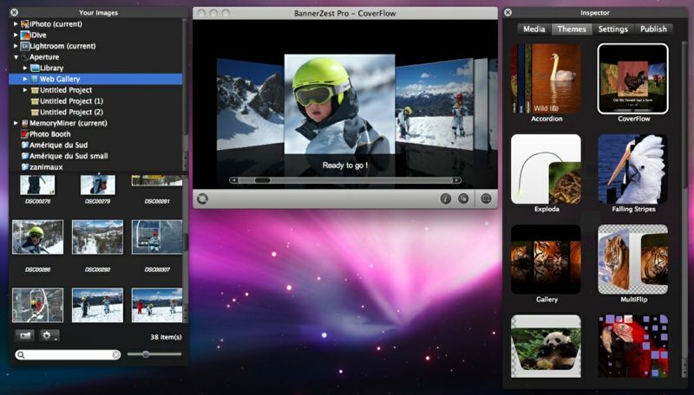Click the '38 item(s)' count text
The image size is (694, 395).
tap(166, 337)
